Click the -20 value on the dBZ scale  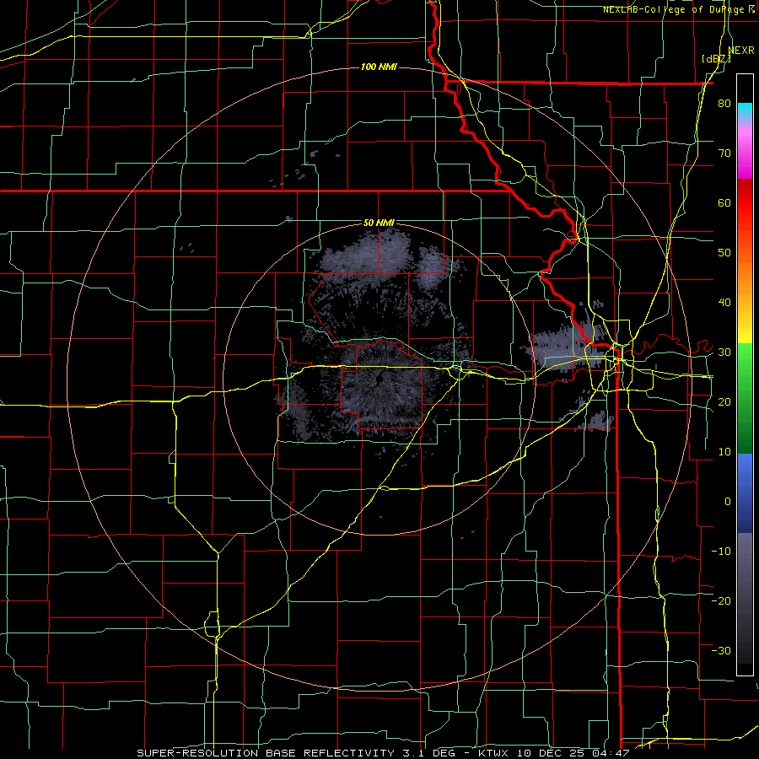721,601
